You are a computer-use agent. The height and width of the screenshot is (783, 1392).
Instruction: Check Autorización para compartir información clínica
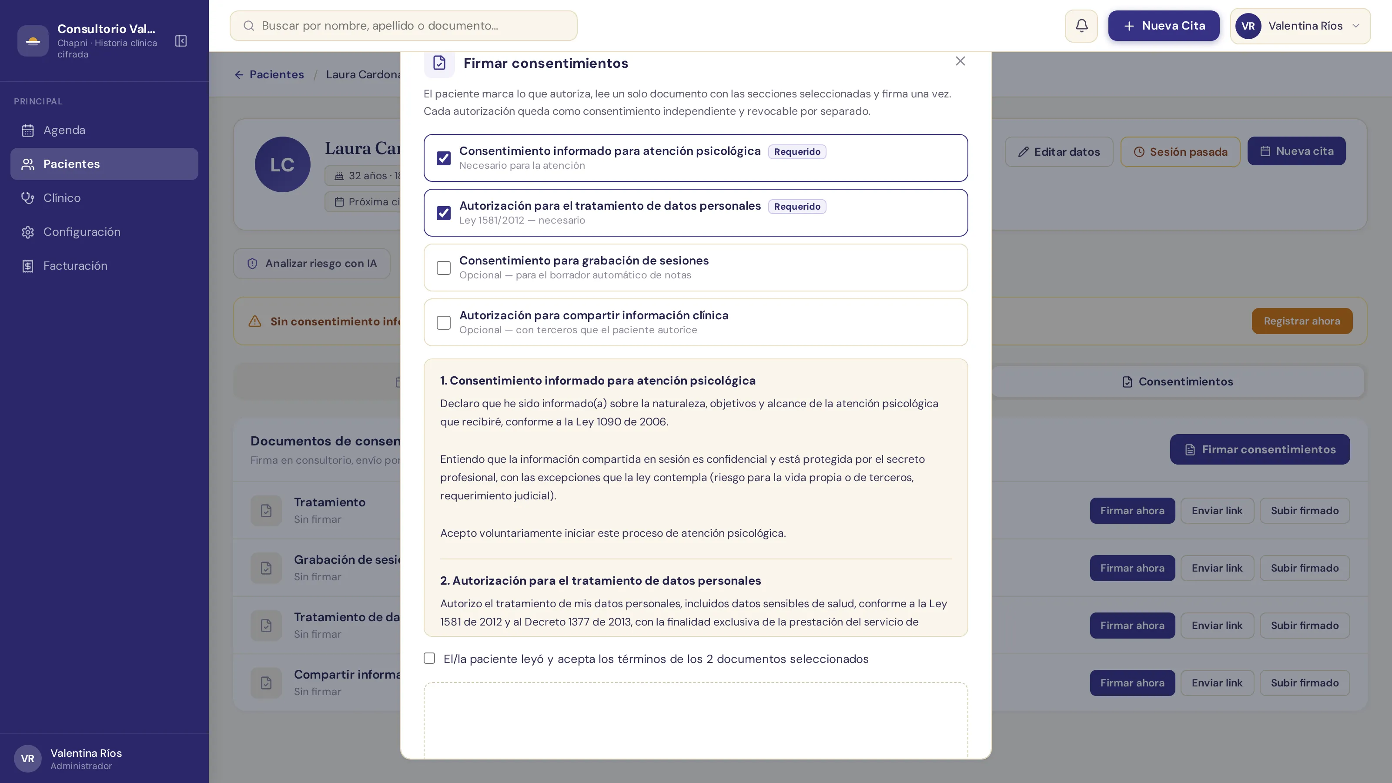click(x=444, y=323)
